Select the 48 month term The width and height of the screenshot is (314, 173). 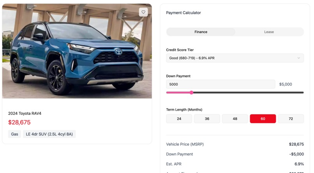pyautogui.click(x=235, y=119)
